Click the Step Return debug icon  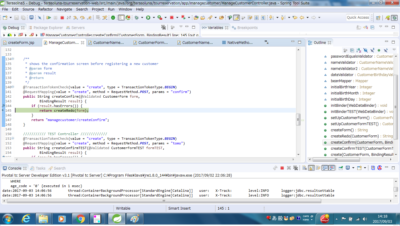click(89, 18)
